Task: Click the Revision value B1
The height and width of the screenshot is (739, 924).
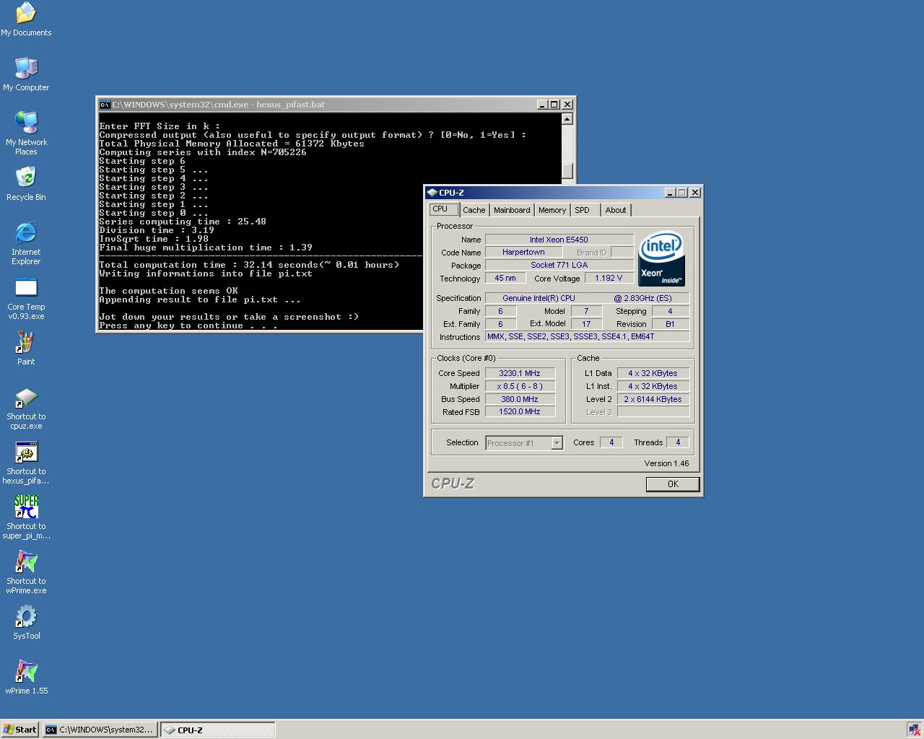Action: (670, 324)
